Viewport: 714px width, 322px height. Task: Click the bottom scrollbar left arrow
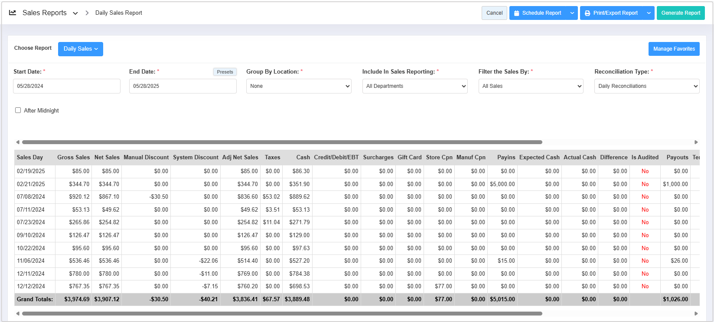pos(18,313)
